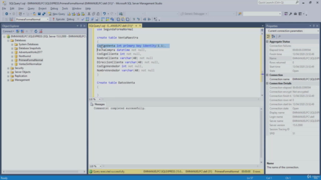Open the Query menu
This screenshot has width=321, height=180.
(31, 8)
